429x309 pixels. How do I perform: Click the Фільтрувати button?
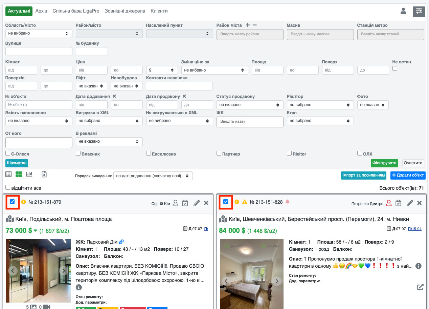pyautogui.click(x=384, y=163)
